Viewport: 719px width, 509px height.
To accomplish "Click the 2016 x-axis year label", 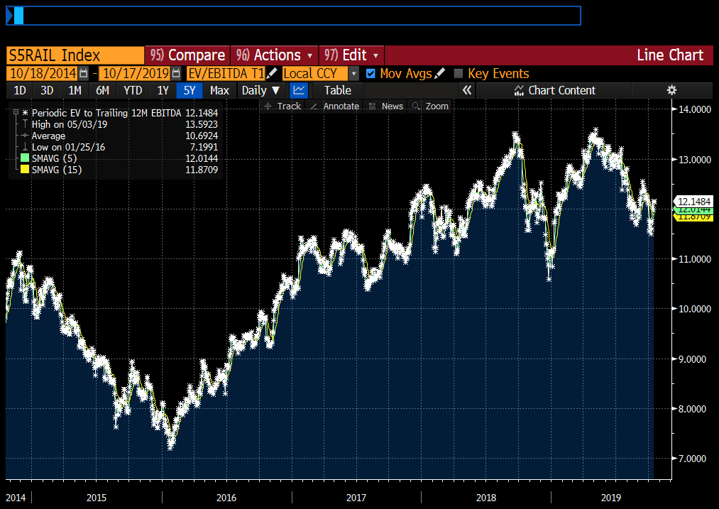I will click(226, 498).
